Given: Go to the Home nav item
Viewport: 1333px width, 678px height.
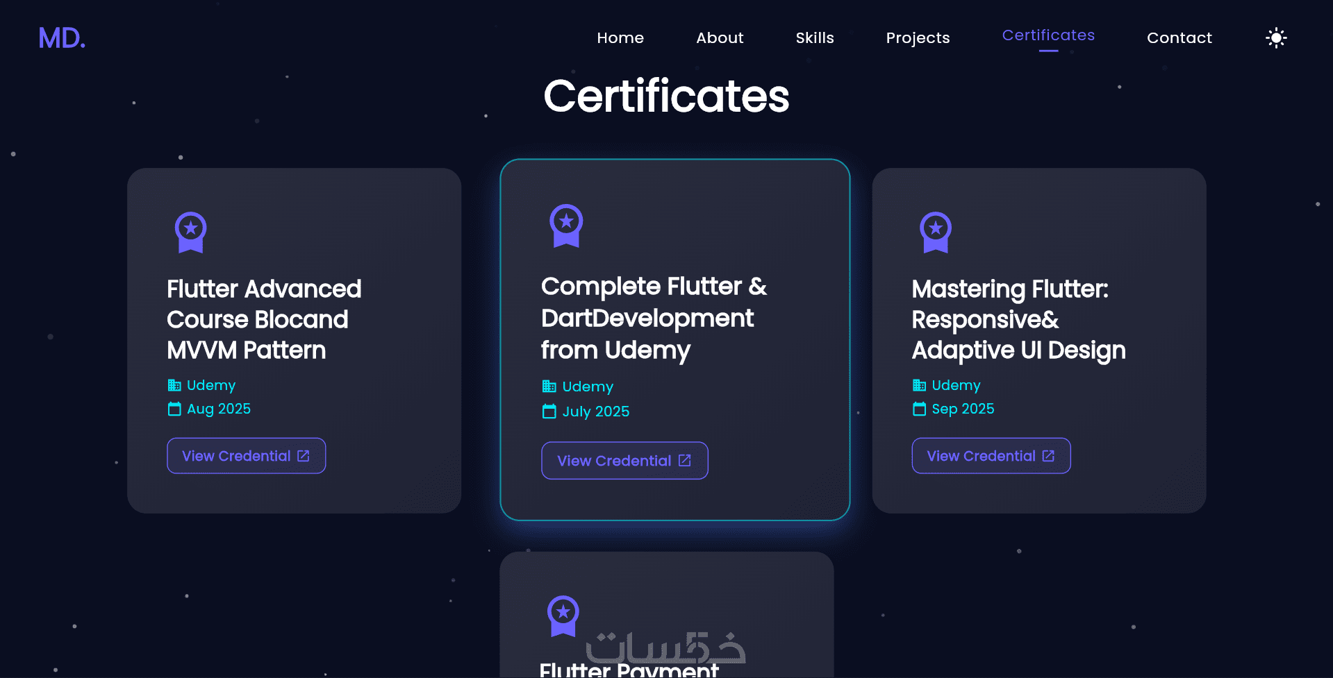Looking at the screenshot, I should point(620,38).
